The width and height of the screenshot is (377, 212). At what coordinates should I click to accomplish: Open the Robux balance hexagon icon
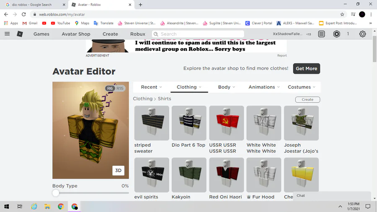pos(337,34)
